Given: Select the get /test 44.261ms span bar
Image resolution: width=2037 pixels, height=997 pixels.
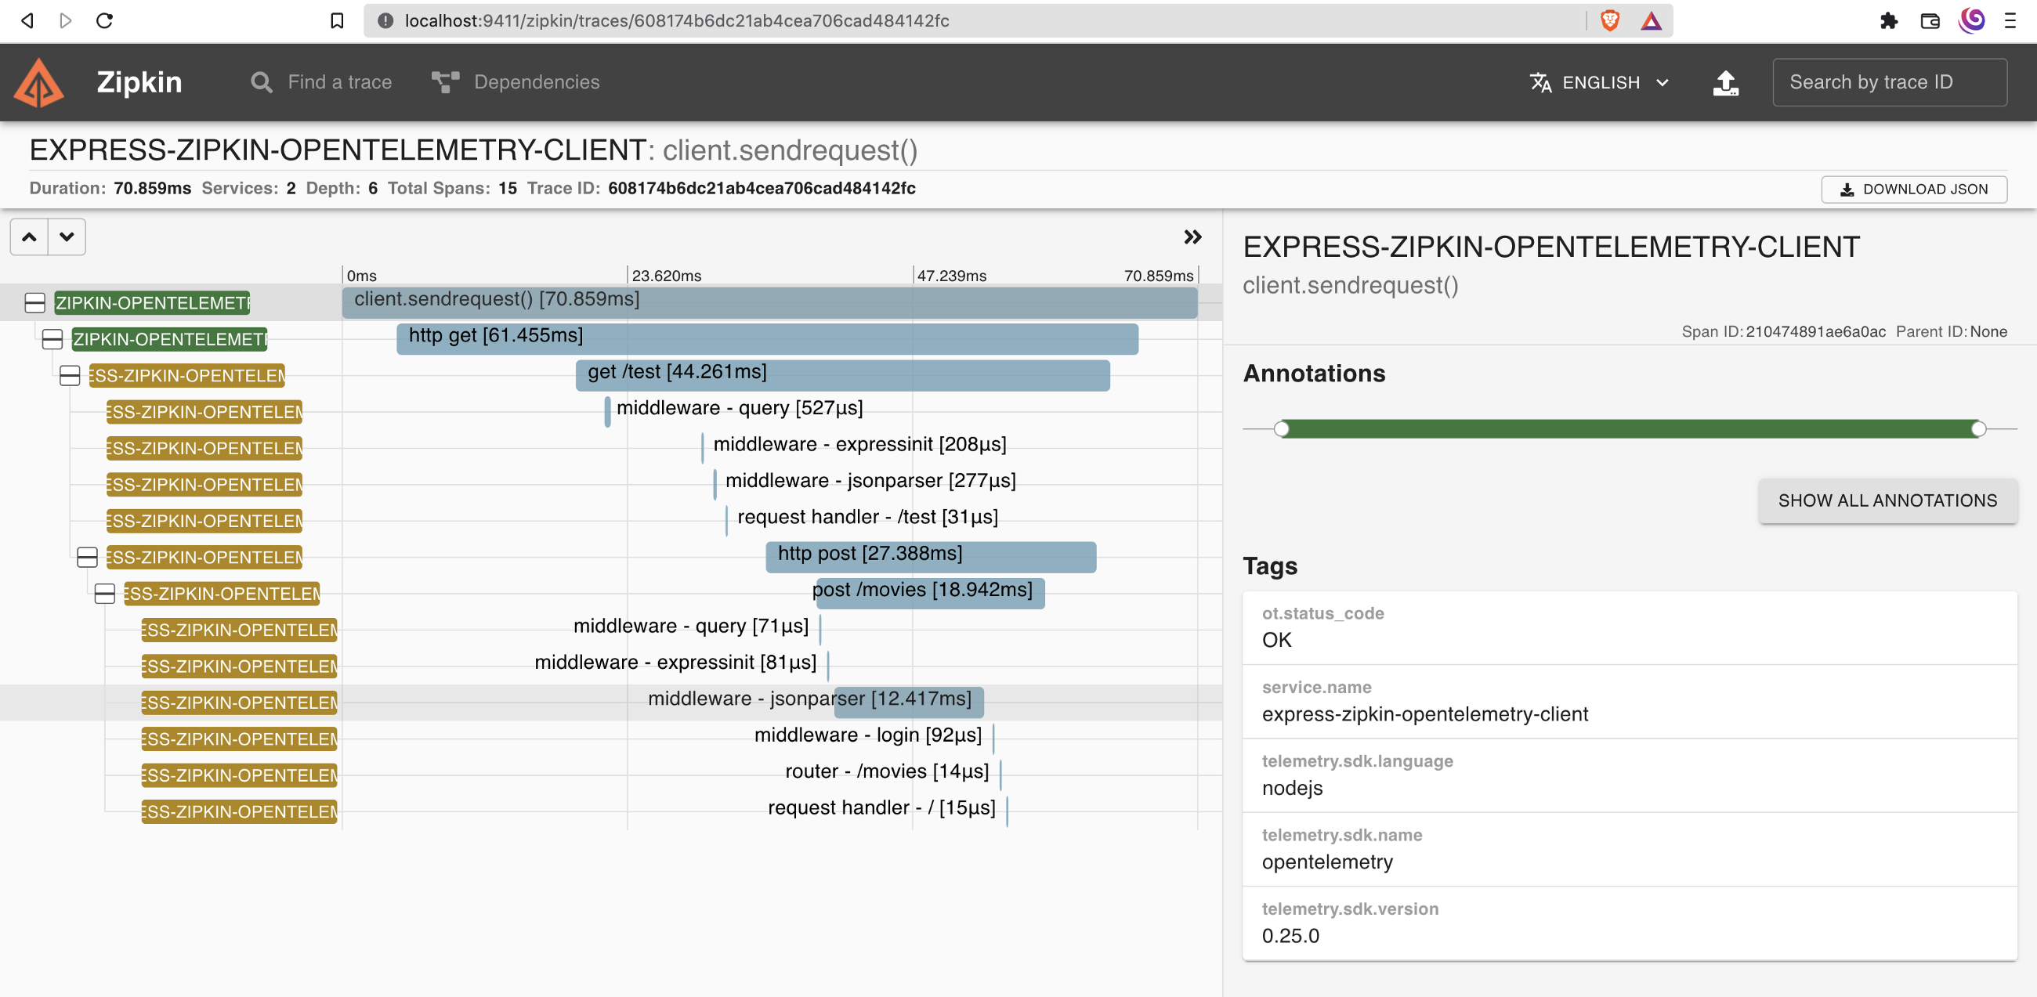Looking at the screenshot, I should point(842,376).
